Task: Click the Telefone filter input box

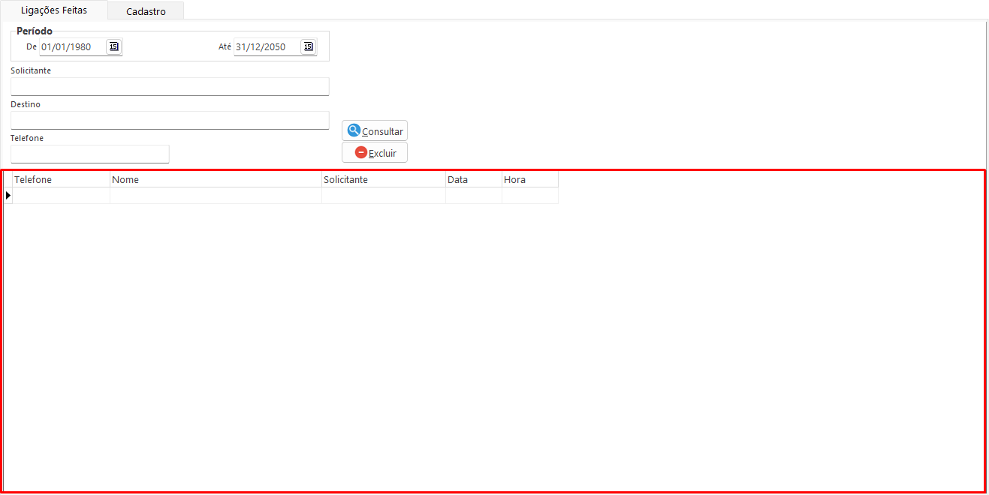Action: pyautogui.click(x=90, y=154)
